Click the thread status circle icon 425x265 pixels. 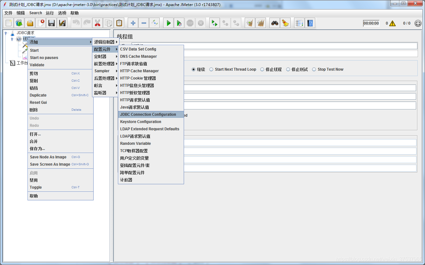(418, 23)
